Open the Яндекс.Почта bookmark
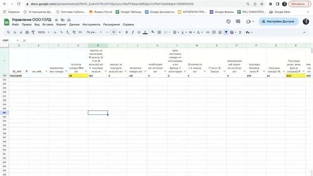Image resolution: width=313 pixels, height=176 pixels. pyautogui.click(x=101, y=12)
